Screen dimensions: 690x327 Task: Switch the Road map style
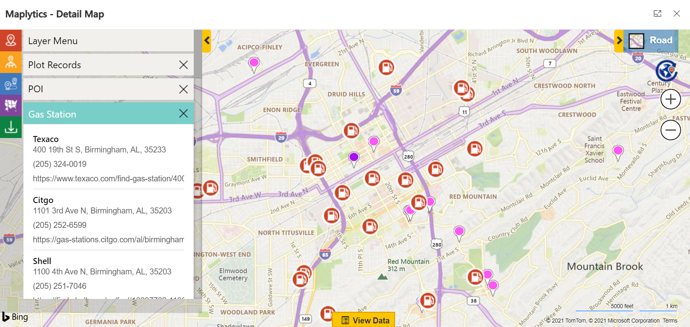(x=651, y=41)
